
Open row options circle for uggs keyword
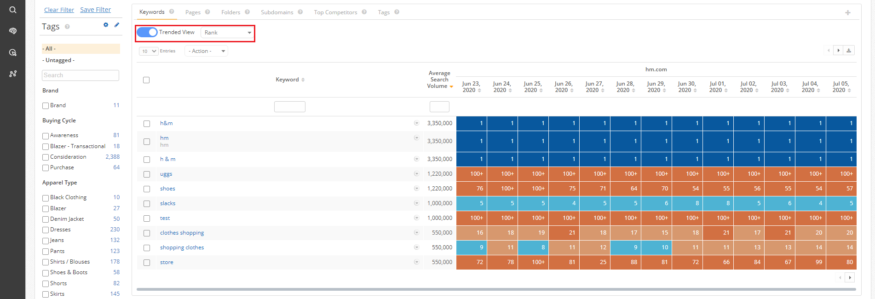pyautogui.click(x=416, y=173)
